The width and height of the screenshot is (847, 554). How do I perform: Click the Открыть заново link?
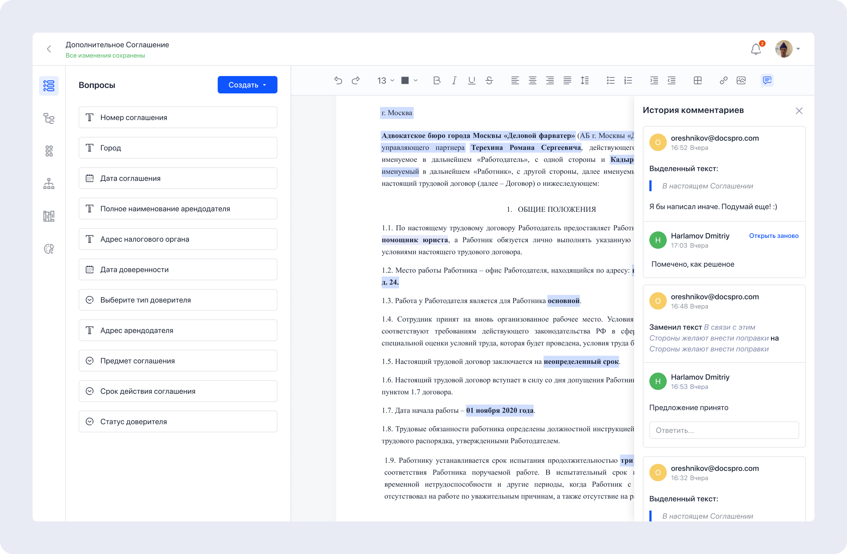(774, 236)
